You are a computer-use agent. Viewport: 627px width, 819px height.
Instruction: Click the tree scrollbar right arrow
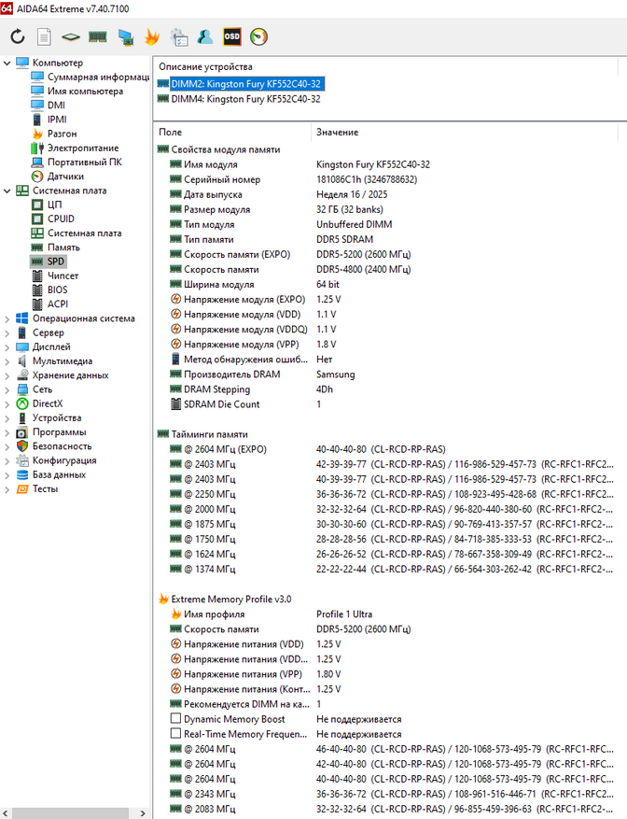tap(143, 813)
